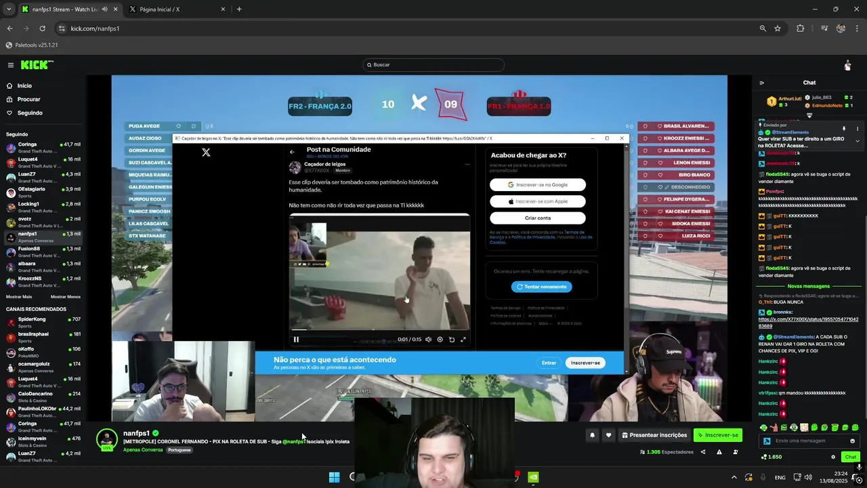The image size is (867, 488).
Task: Open the Windows Start menu
Action: (334, 477)
